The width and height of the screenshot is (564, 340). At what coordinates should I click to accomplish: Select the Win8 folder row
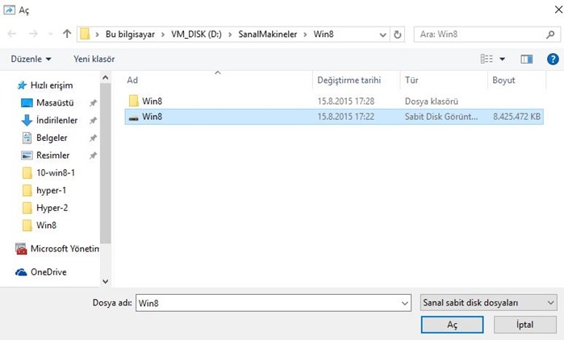tap(334, 101)
